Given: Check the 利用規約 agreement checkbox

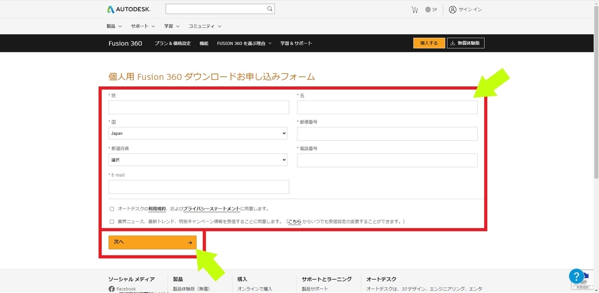Looking at the screenshot, I should (x=111, y=208).
